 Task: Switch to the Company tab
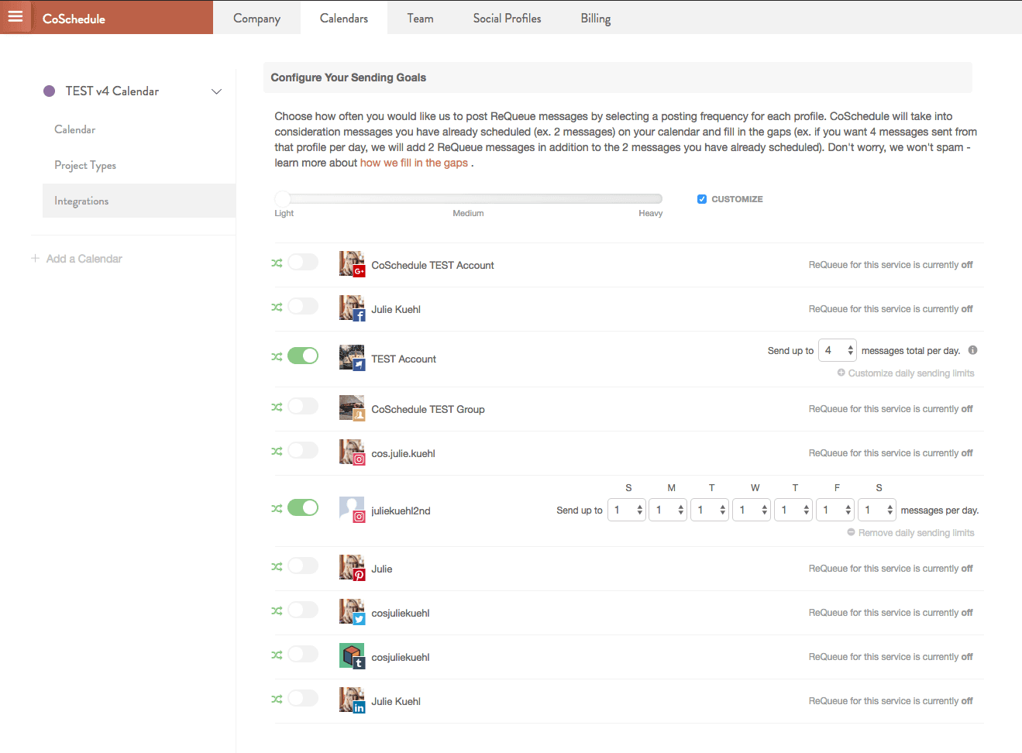click(x=256, y=18)
